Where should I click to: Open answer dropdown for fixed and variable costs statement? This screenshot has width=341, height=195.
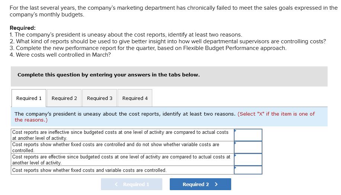click(248, 170)
